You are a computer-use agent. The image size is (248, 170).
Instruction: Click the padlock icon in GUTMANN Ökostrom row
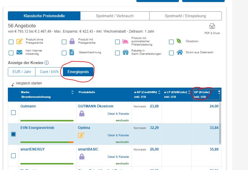click(82, 114)
